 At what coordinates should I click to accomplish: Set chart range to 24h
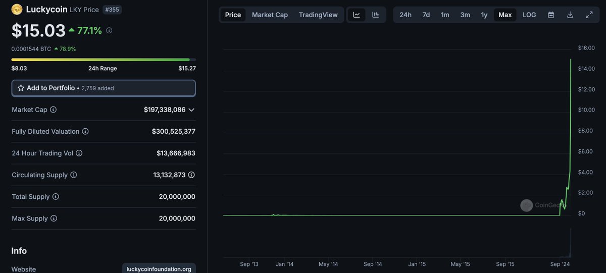(406, 15)
